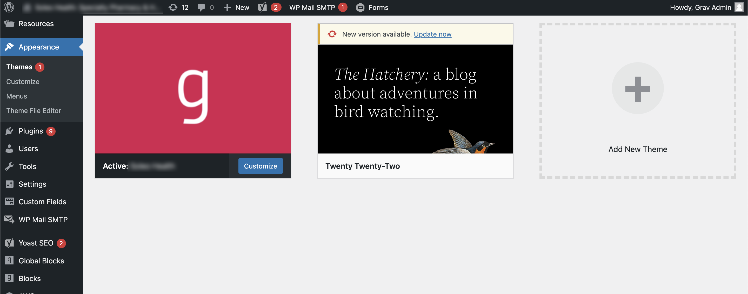Screen dimensions: 748x294
Task: Open the WordPress logo menu
Action: pos(9,7)
